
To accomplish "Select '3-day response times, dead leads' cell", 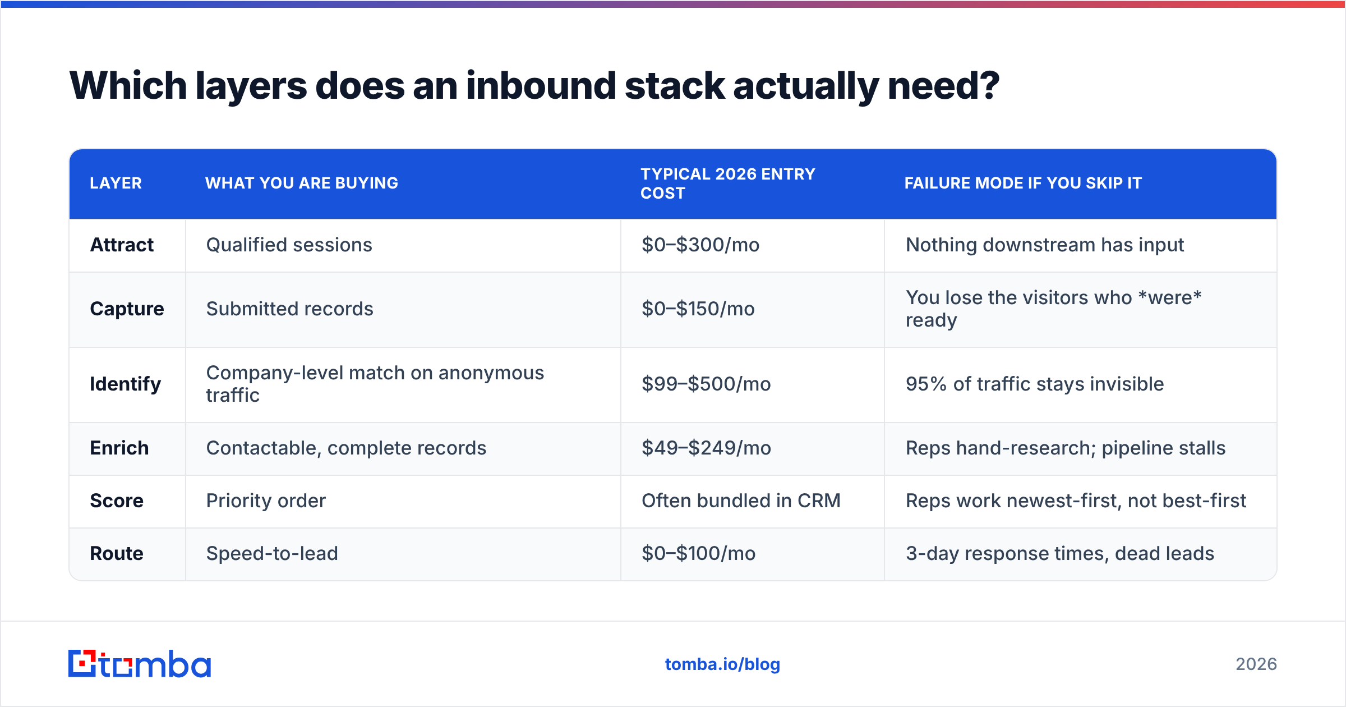I will (x=1081, y=554).
